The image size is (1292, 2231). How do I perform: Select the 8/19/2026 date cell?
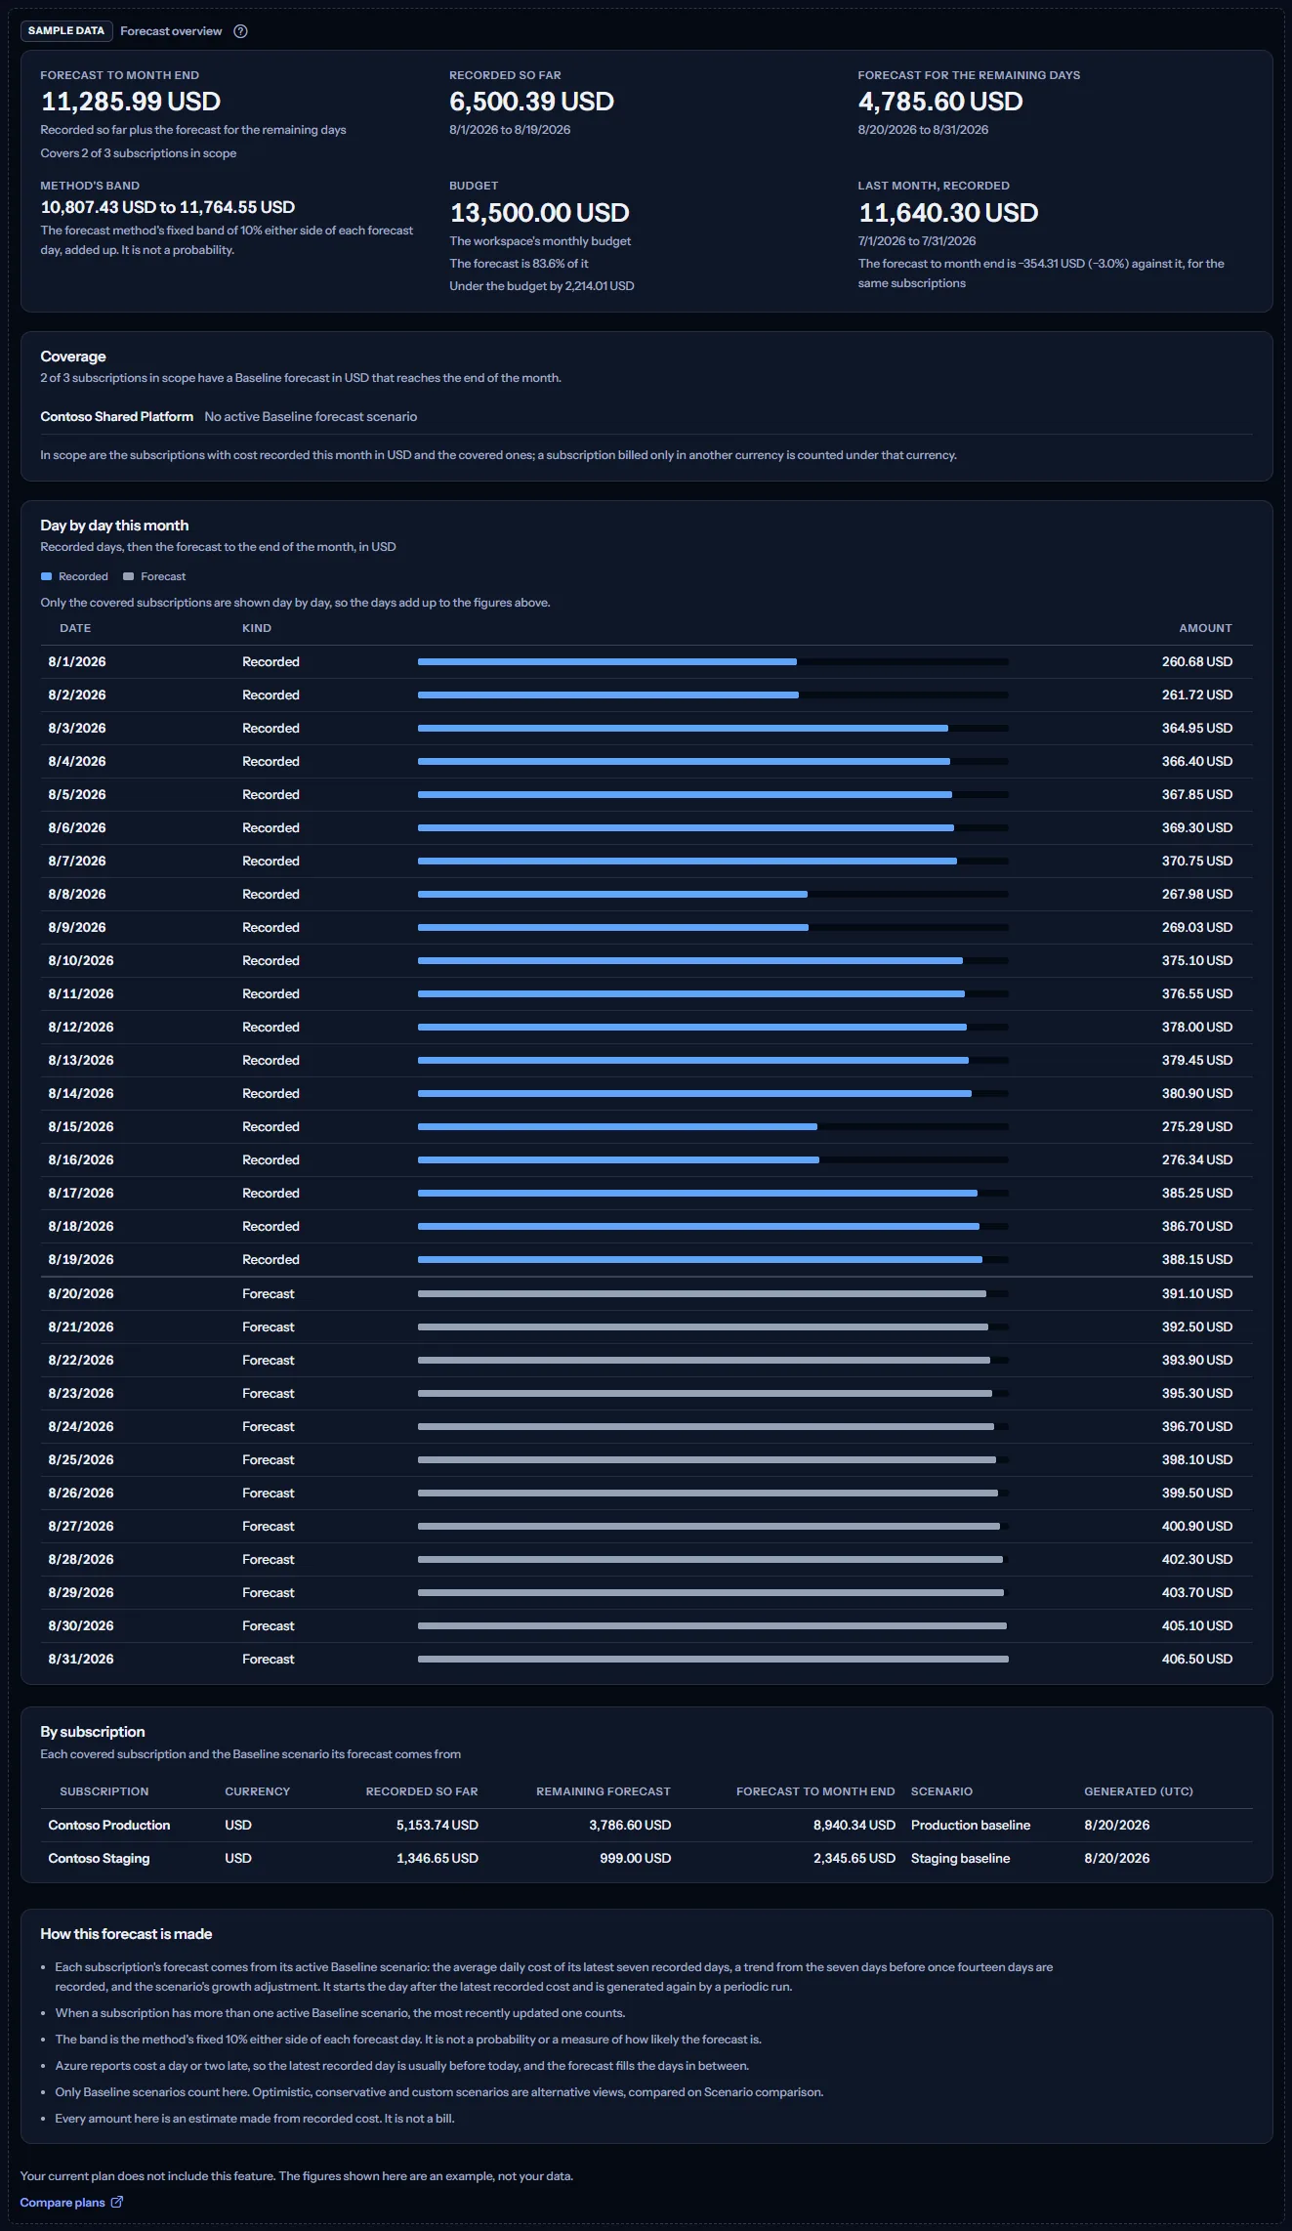pyautogui.click(x=81, y=1259)
